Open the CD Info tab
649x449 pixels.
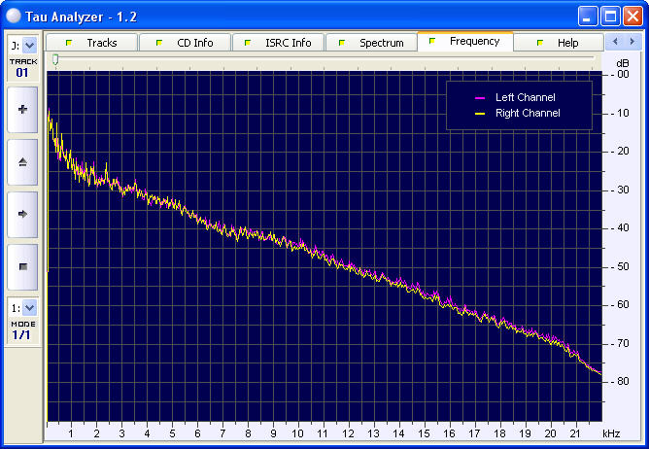point(184,43)
